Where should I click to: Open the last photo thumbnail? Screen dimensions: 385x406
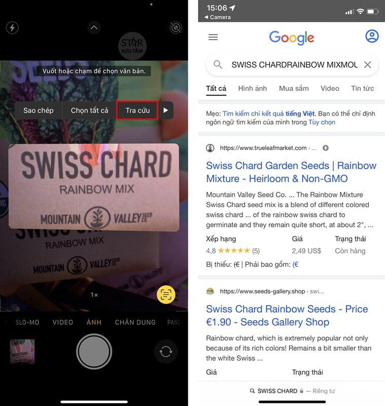(x=22, y=351)
